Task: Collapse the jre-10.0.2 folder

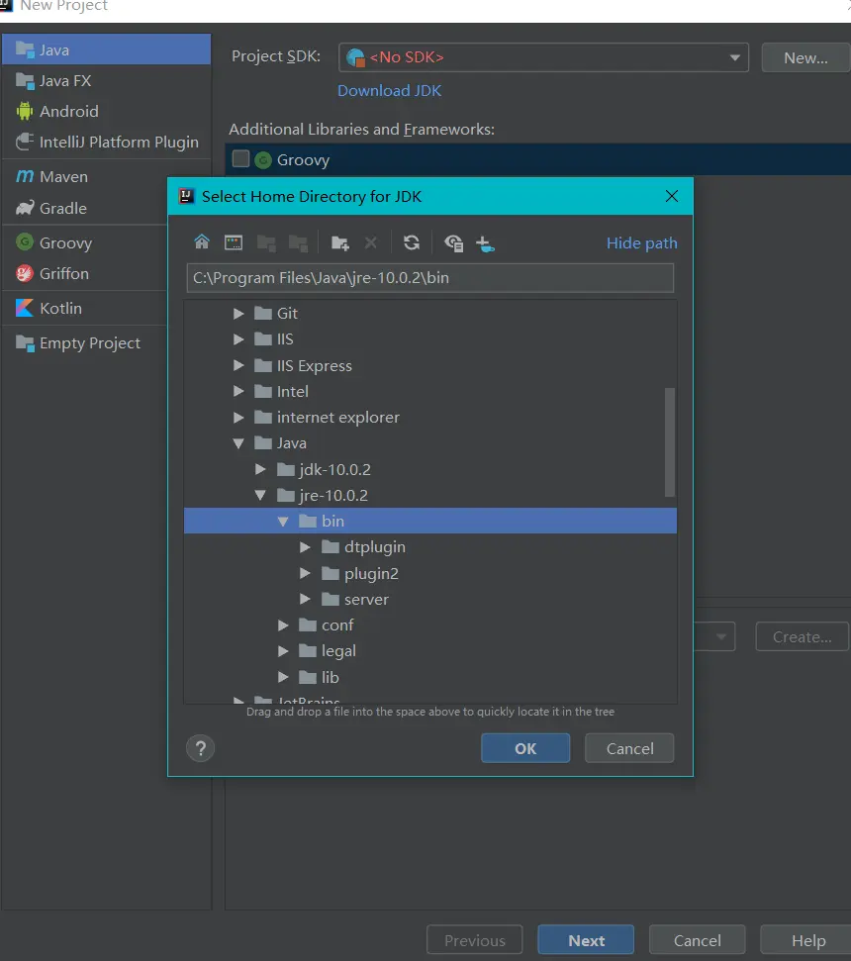Action: (260, 495)
